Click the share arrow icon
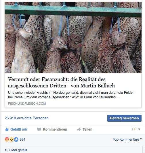 tap(79, 129)
